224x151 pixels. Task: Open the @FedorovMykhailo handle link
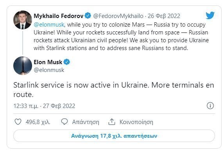[x=118, y=16]
